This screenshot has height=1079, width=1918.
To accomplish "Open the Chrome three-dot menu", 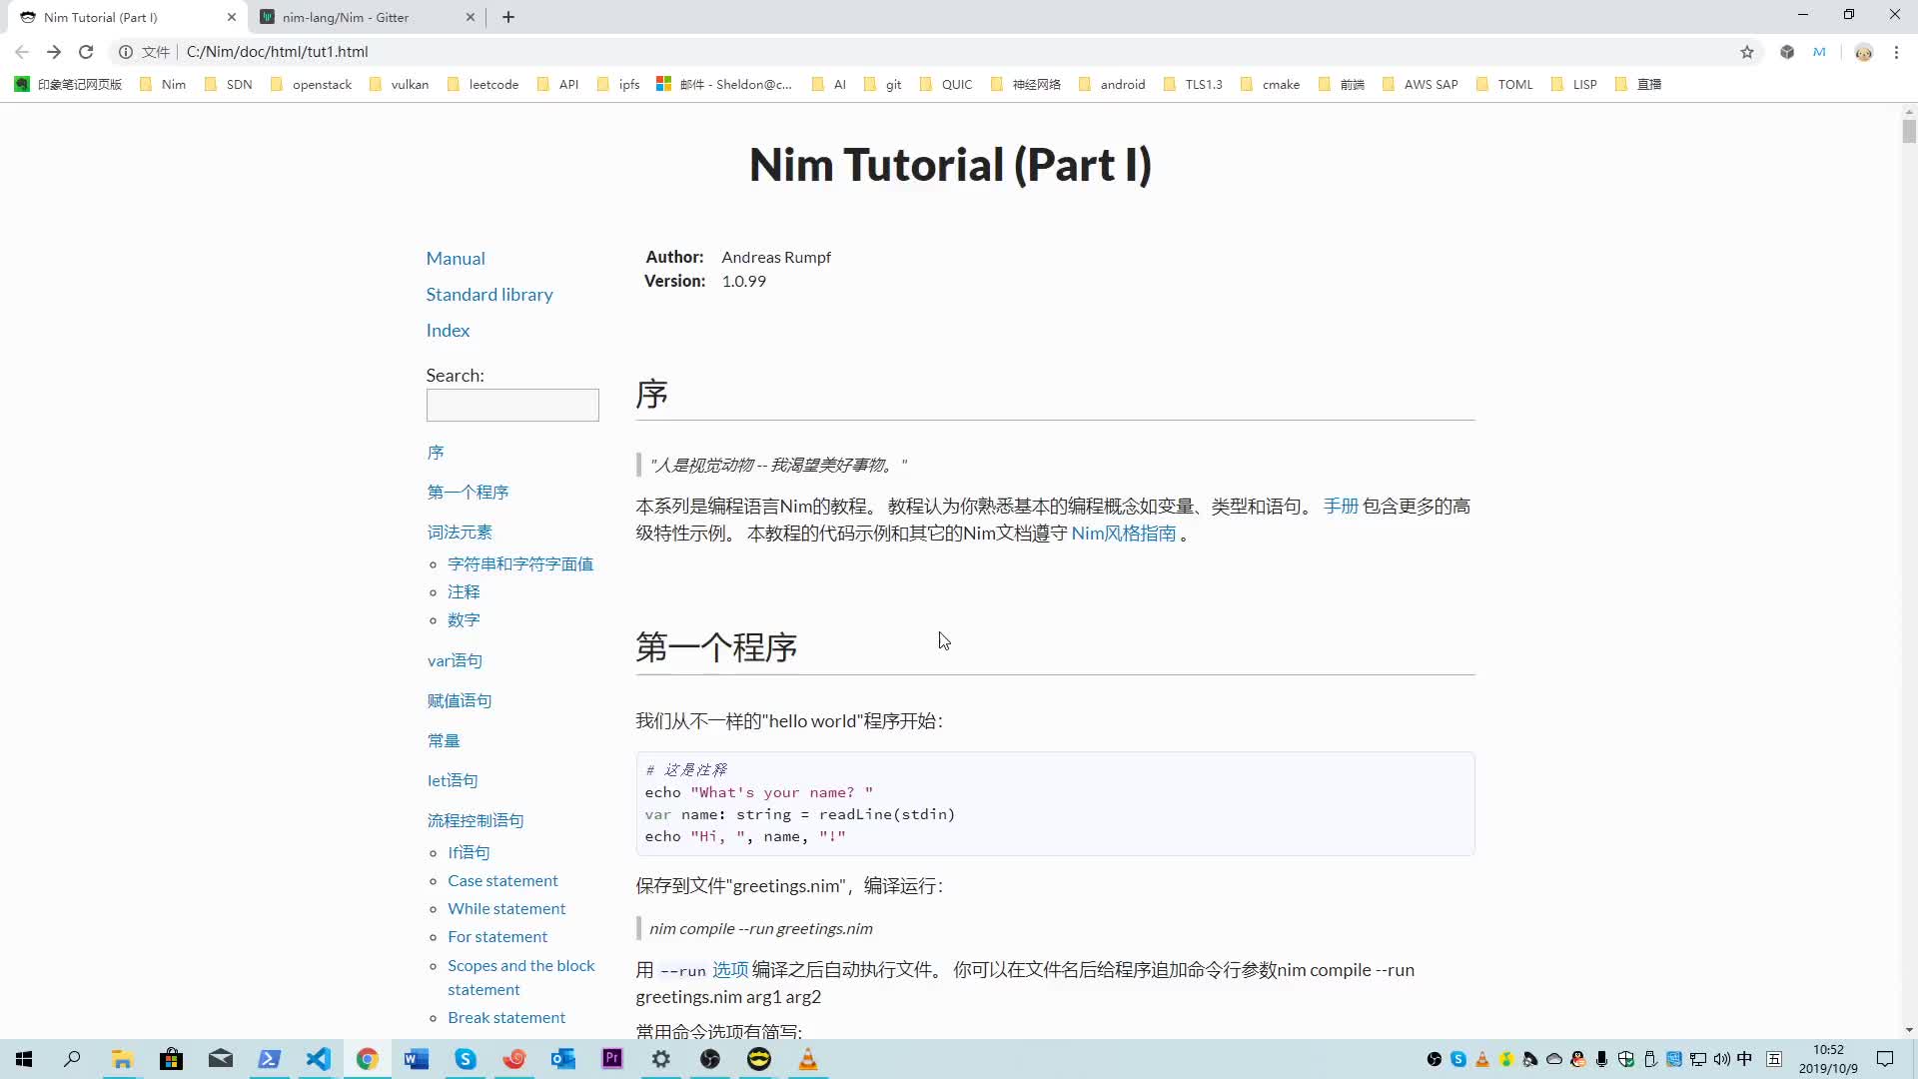I will click(1896, 52).
